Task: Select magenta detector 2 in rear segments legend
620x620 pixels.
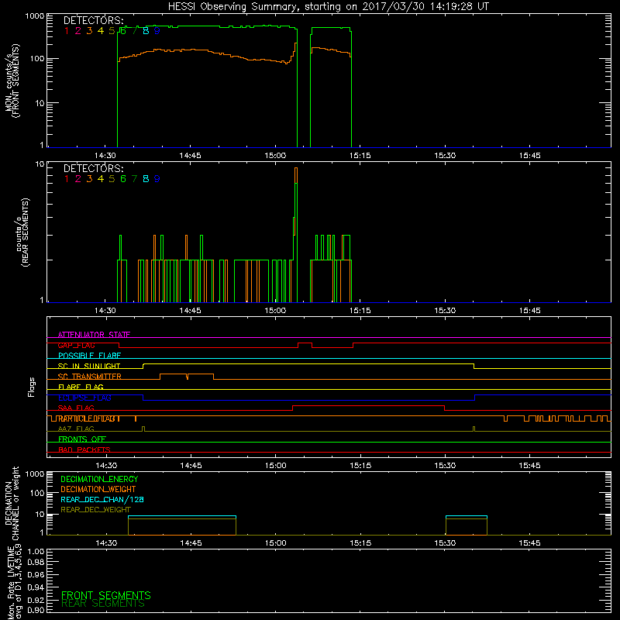Action: click(78, 179)
